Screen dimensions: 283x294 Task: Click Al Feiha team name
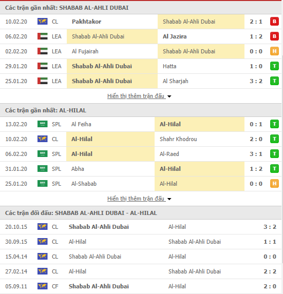pos(81,124)
